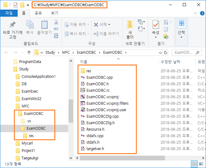Click the Edit icon in 열기 group
206x168 pixels.
[166, 29]
